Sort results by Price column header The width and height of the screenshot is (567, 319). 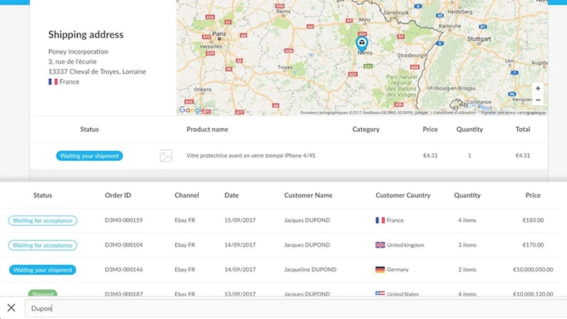click(x=533, y=195)
